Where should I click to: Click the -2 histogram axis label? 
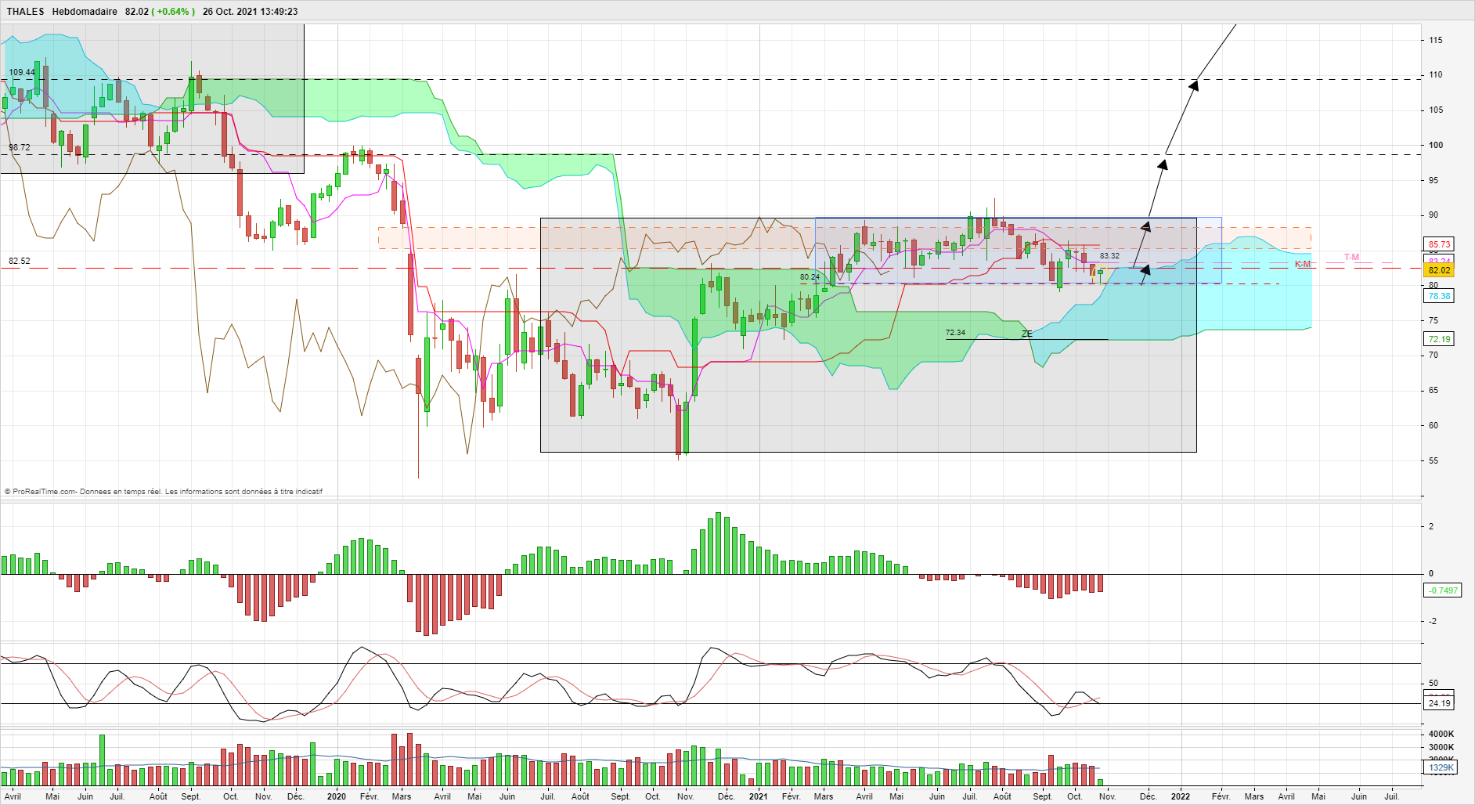pyautogui.click(x=1431, y=621)
